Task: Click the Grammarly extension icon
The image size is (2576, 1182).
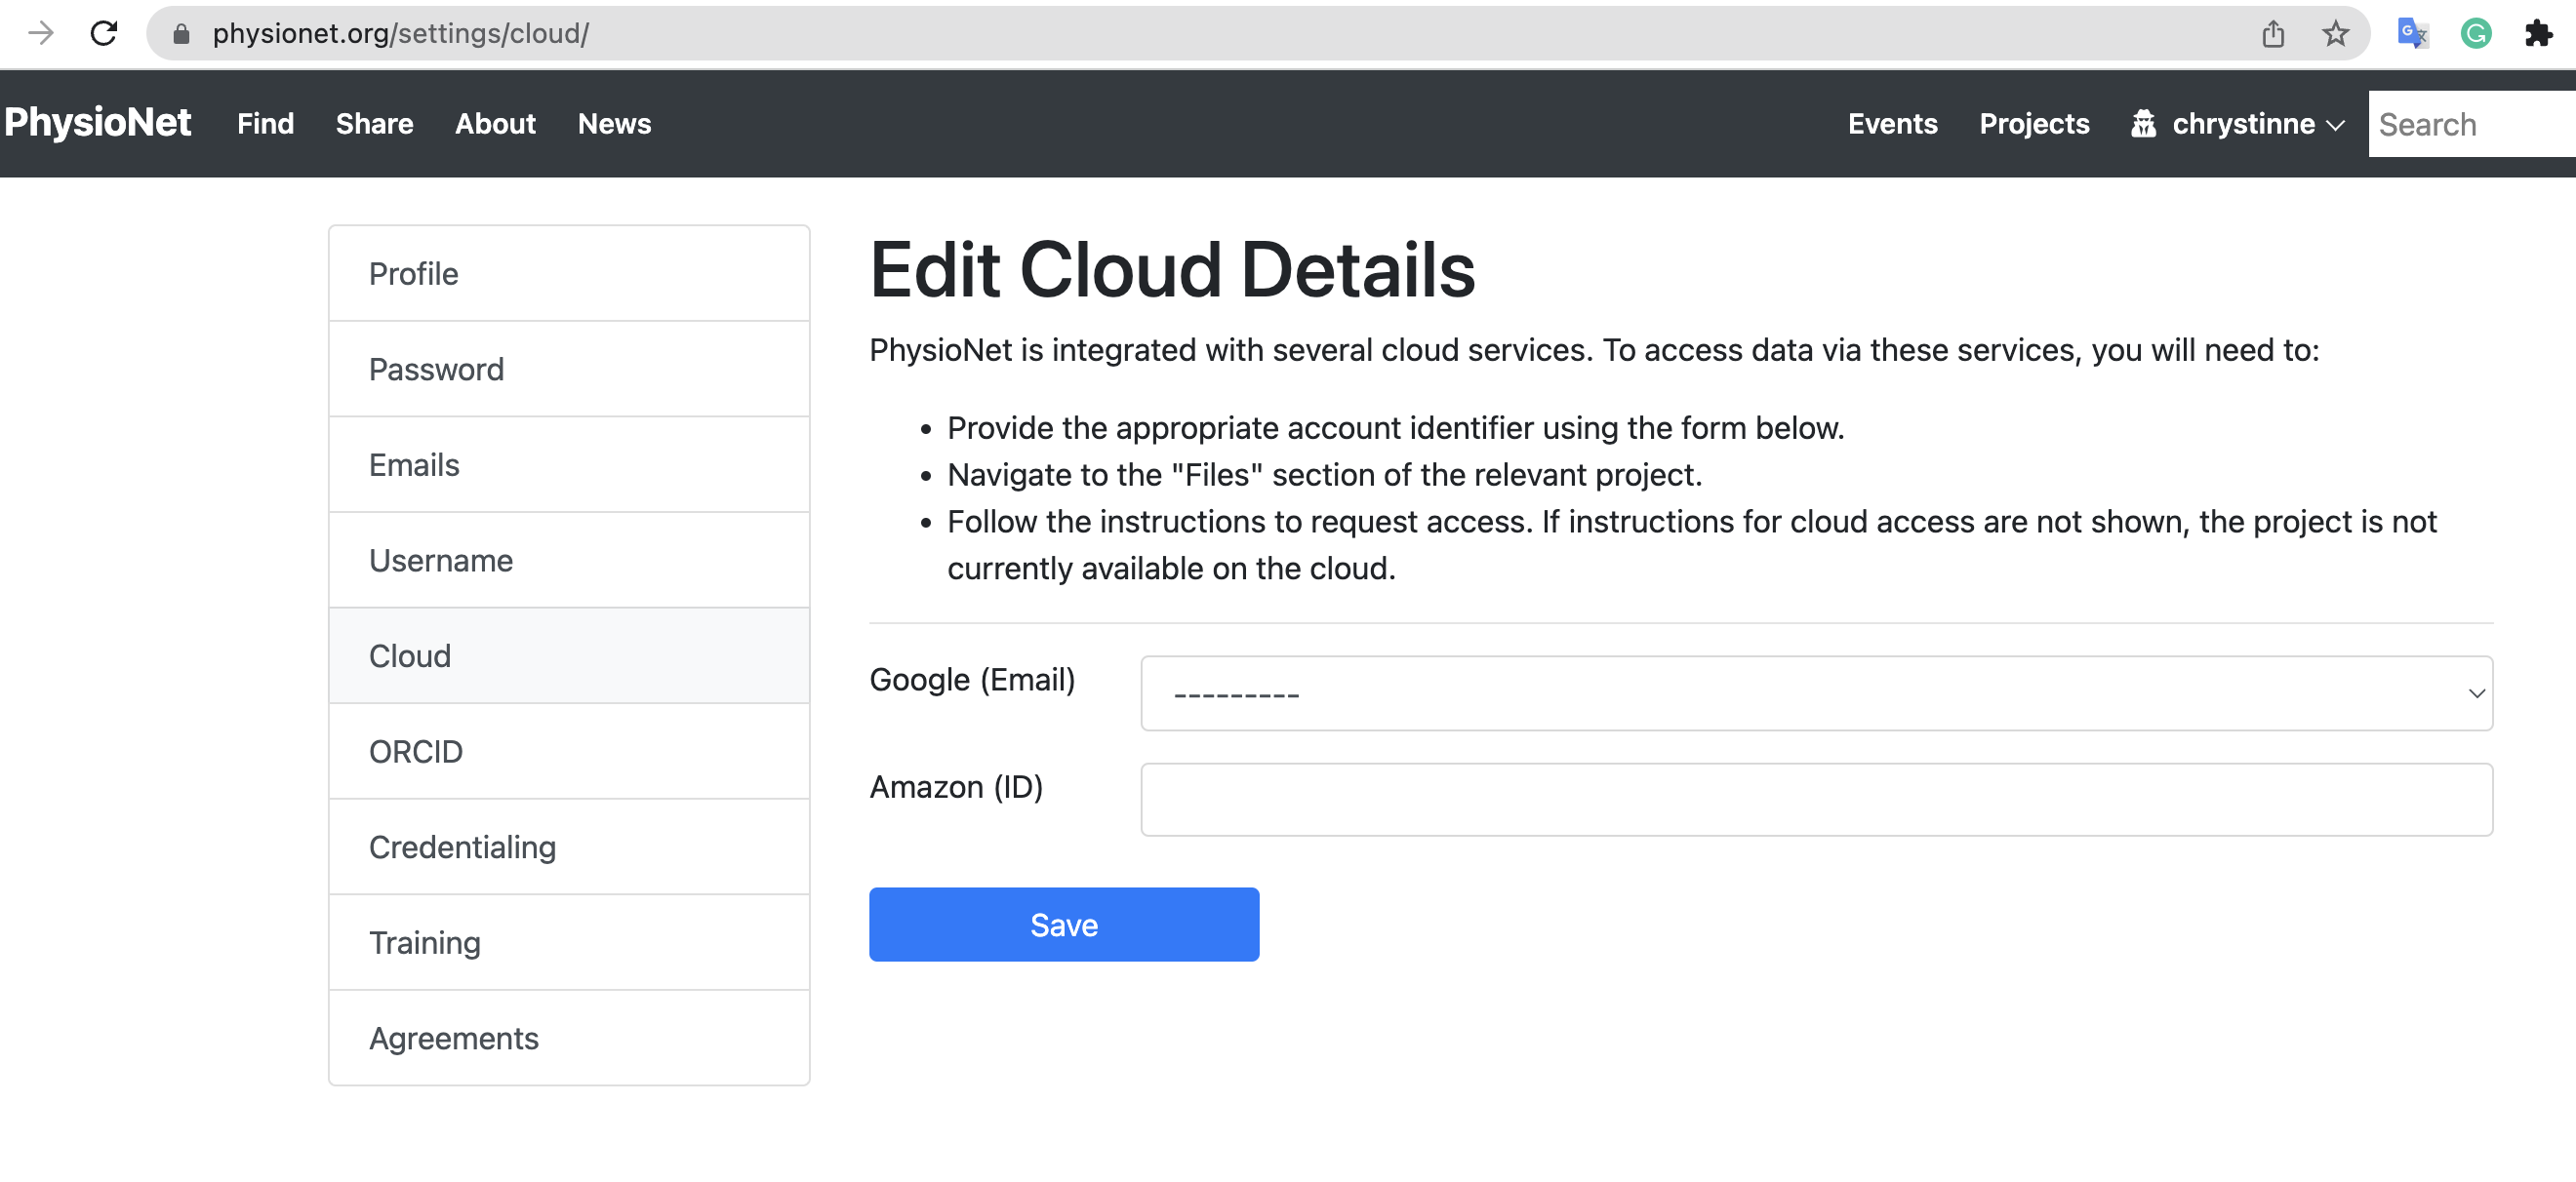Action: pos(2475,33)
